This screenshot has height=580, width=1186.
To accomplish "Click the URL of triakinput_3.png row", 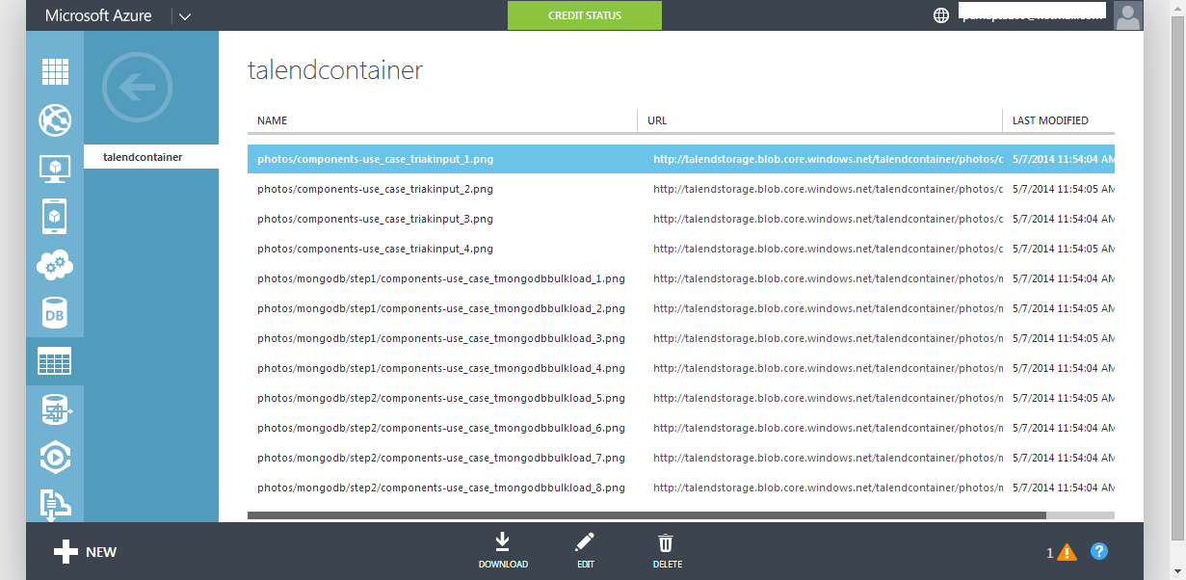I will click(x=828, y=219).
